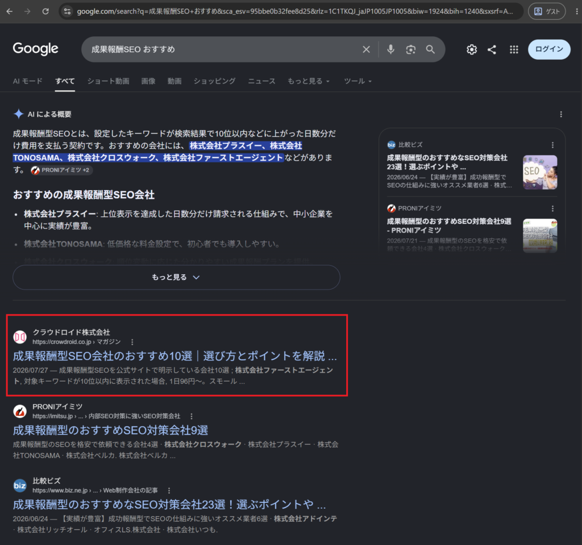Click the thumbnail on PRONIアイミツ source card
The image size is (582, 545).
point(540,236)
